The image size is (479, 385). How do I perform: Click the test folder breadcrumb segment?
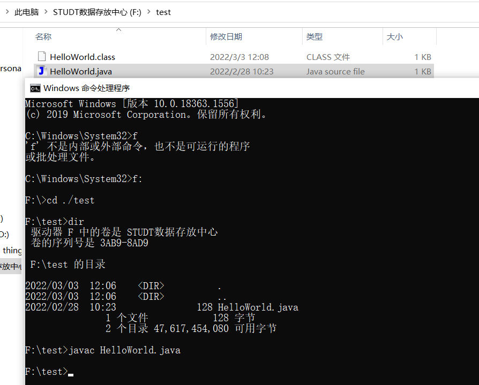click(x=163, y=12)
